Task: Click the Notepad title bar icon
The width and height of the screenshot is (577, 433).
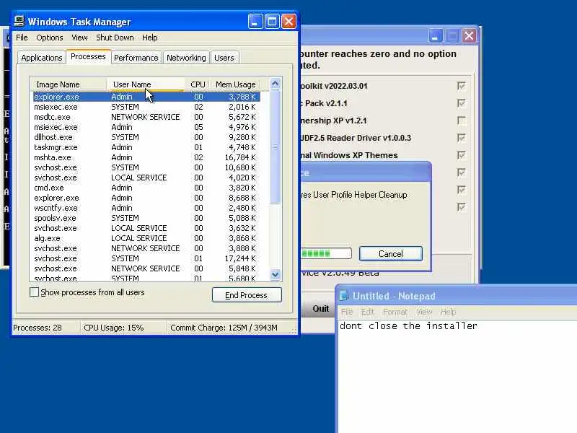Action: [344, 295]
